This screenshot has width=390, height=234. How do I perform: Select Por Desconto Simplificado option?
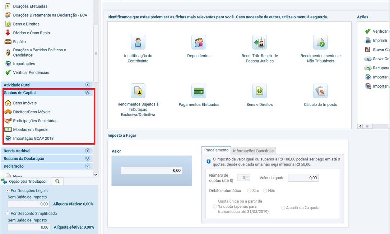point(8,214)
